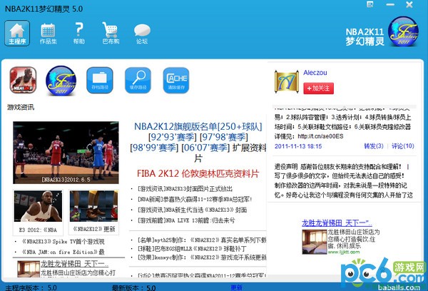Clear cache with the CACHE icon

176,81
